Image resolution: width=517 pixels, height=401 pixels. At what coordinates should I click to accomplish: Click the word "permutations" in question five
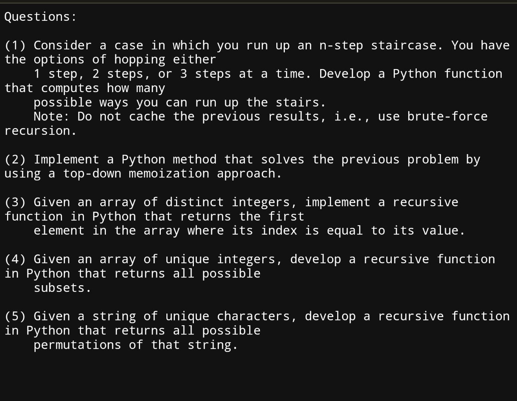click(x=77, y=345)
